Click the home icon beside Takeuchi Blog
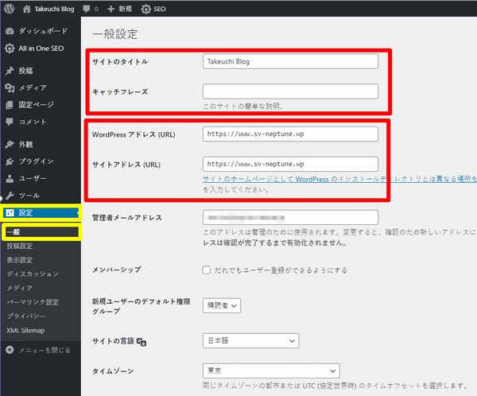This screenshot has height=396, width=477. coord(26,9)
